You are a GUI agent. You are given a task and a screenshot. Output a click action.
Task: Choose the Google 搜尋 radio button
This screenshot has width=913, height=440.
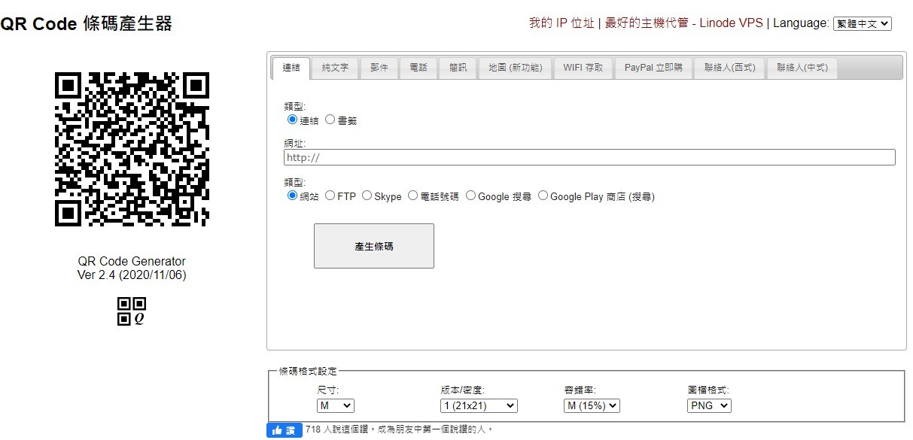470,196
